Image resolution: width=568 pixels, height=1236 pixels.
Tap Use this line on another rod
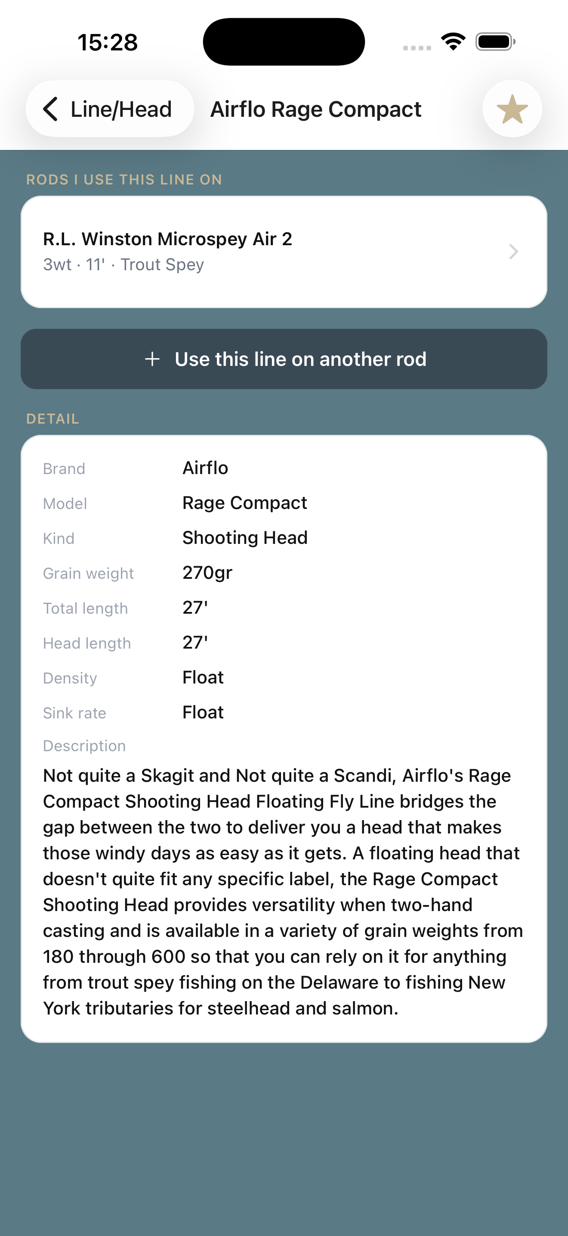284,359
